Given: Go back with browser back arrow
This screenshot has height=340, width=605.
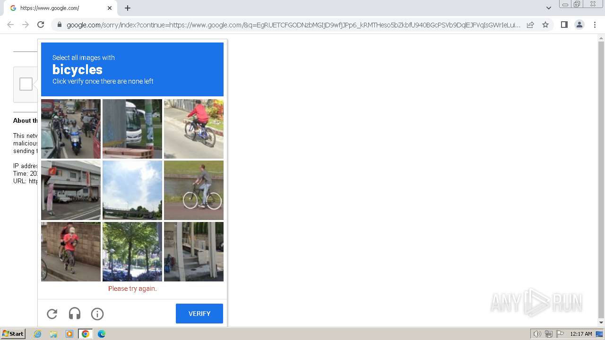Looking at the screenshot, I should pos(10,25).
